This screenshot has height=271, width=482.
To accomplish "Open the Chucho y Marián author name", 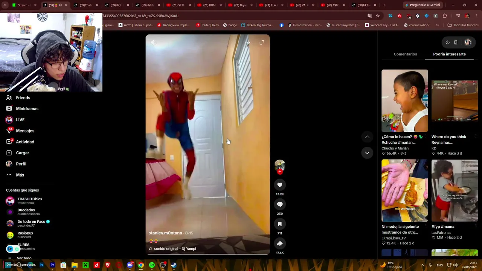I will coord(395,148).
